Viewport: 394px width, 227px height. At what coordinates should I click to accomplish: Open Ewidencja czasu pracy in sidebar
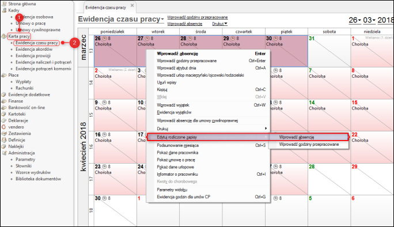coord(37,43)
